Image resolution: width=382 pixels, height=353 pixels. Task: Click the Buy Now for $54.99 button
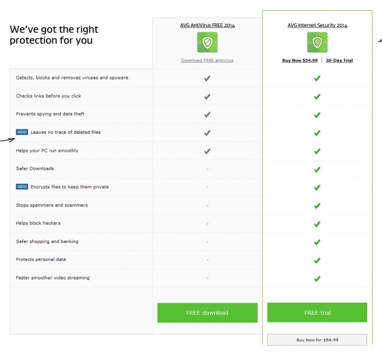click(x=317, y=340)
